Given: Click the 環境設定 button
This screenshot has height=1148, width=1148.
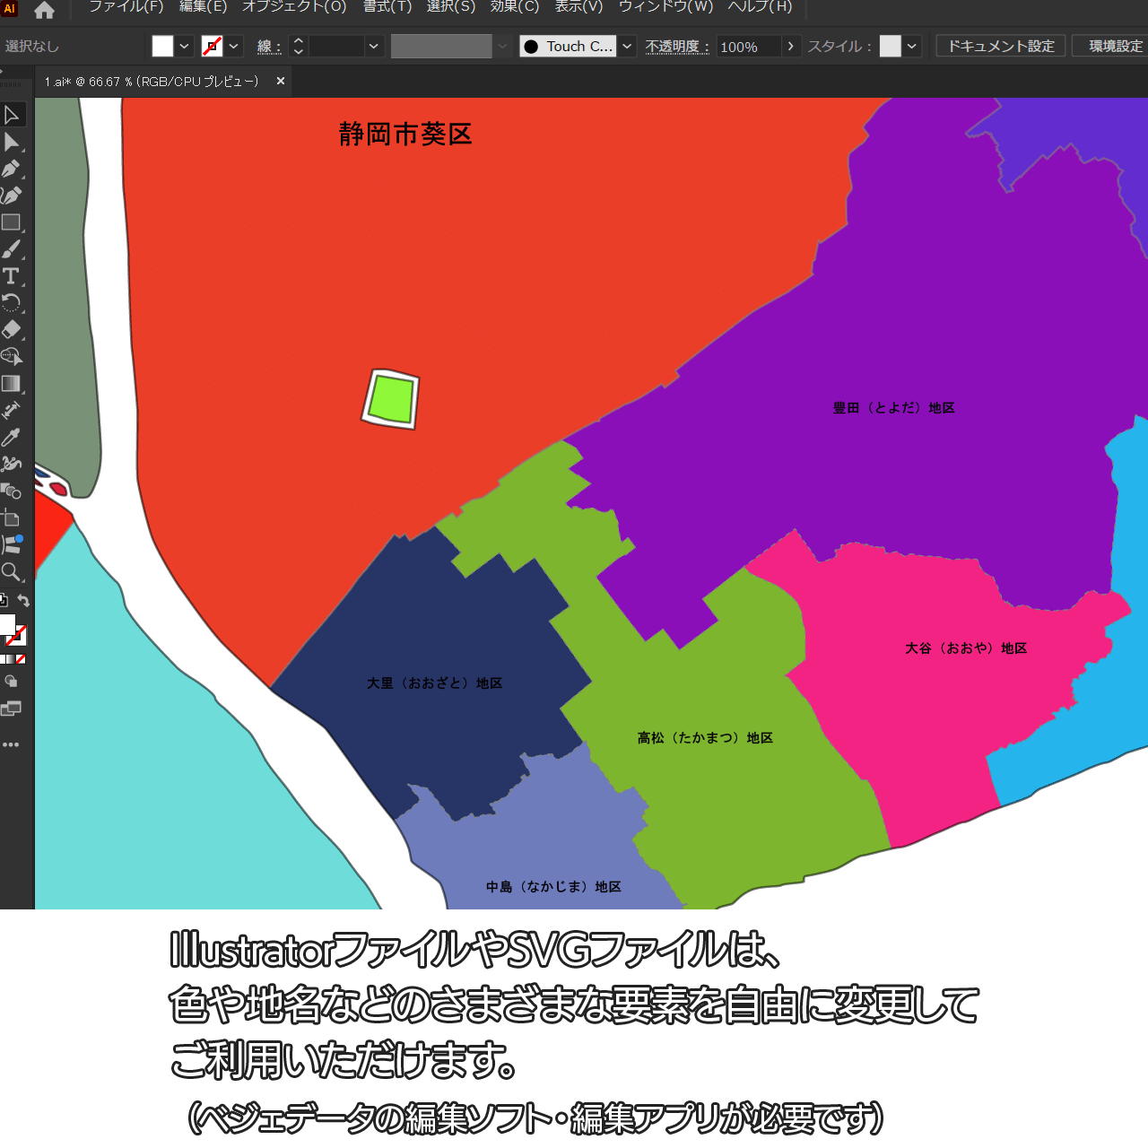Looking at the screenshot, I should (x=1115, y=47).
